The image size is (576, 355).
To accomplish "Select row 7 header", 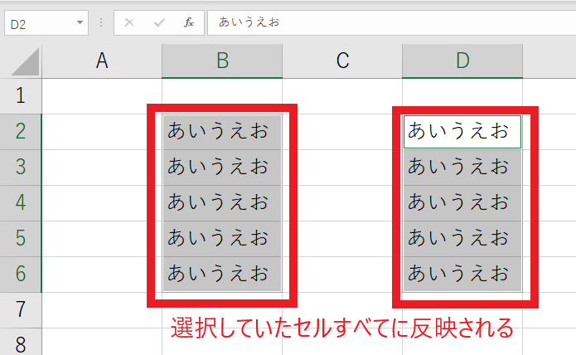I will pos(21,310).
